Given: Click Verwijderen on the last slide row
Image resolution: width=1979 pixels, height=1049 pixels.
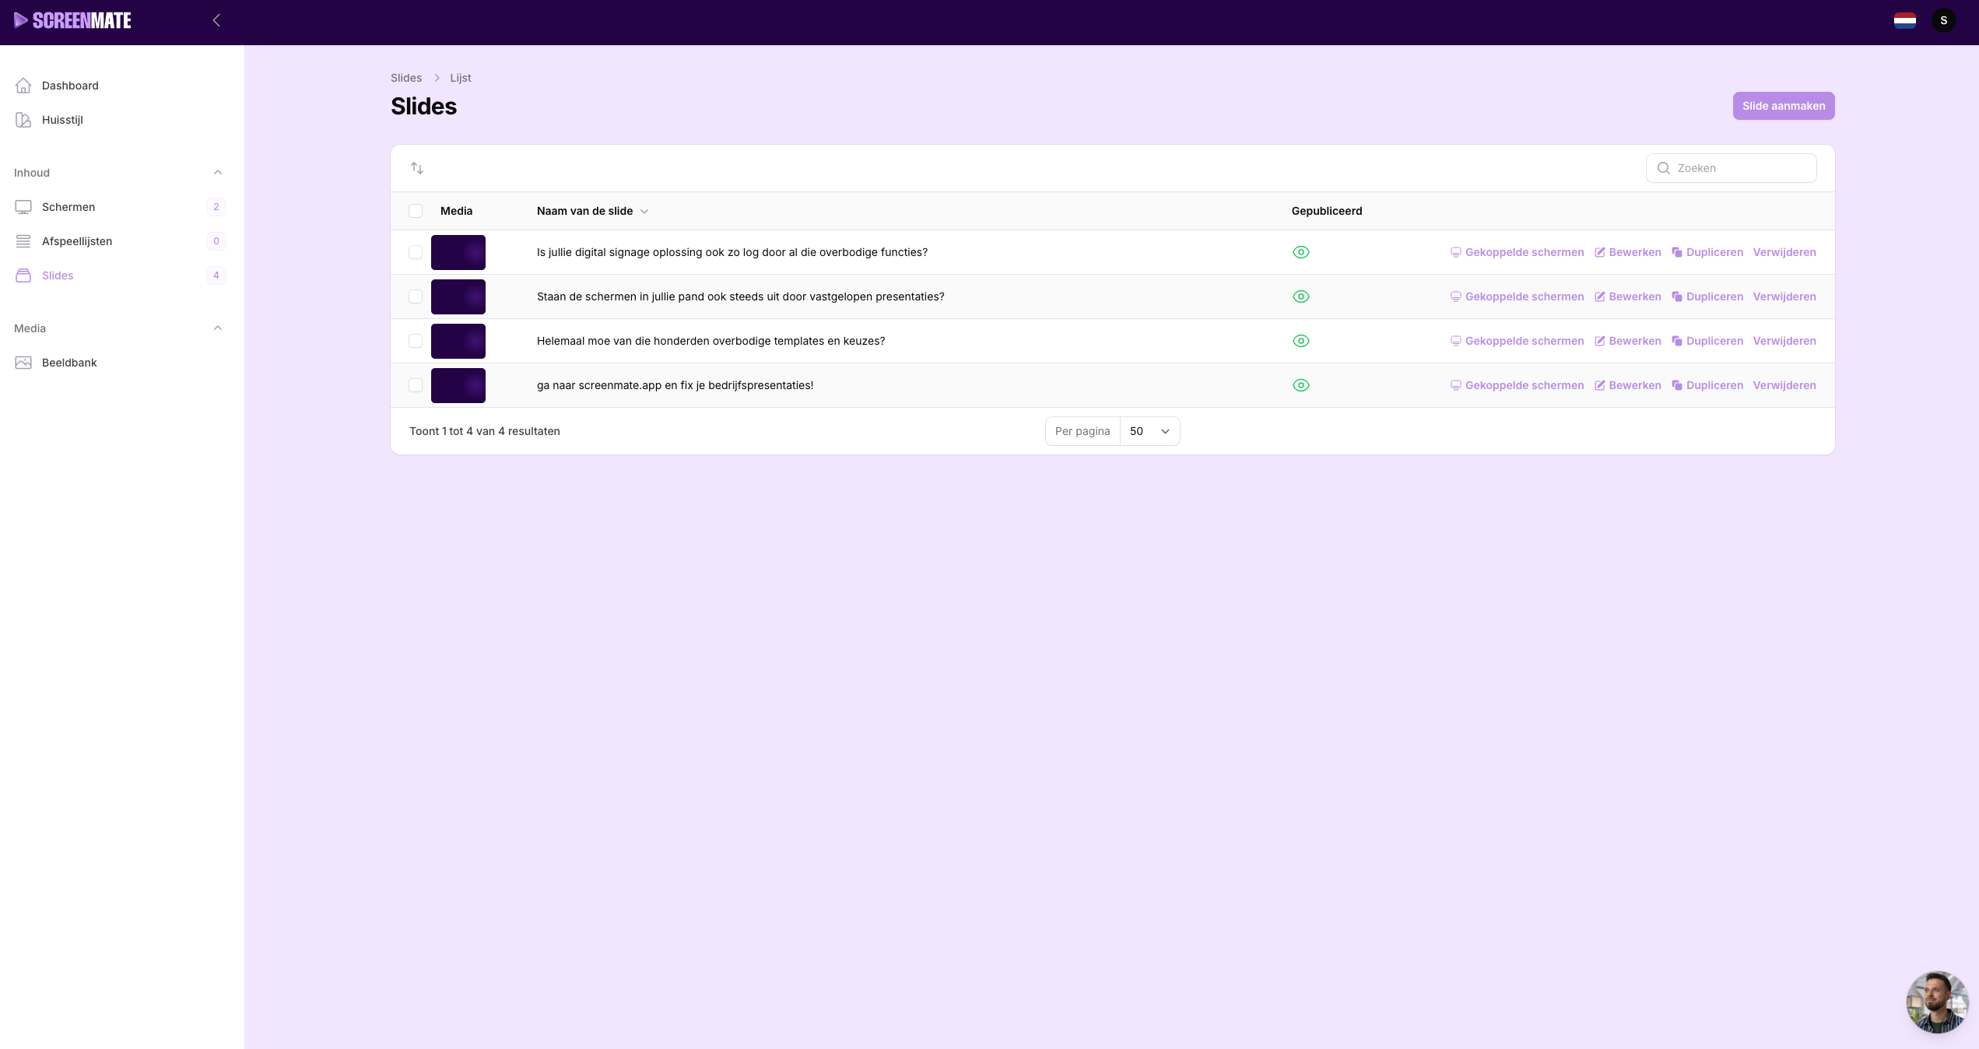Looking at the screenshot, I should point(1784,385).
